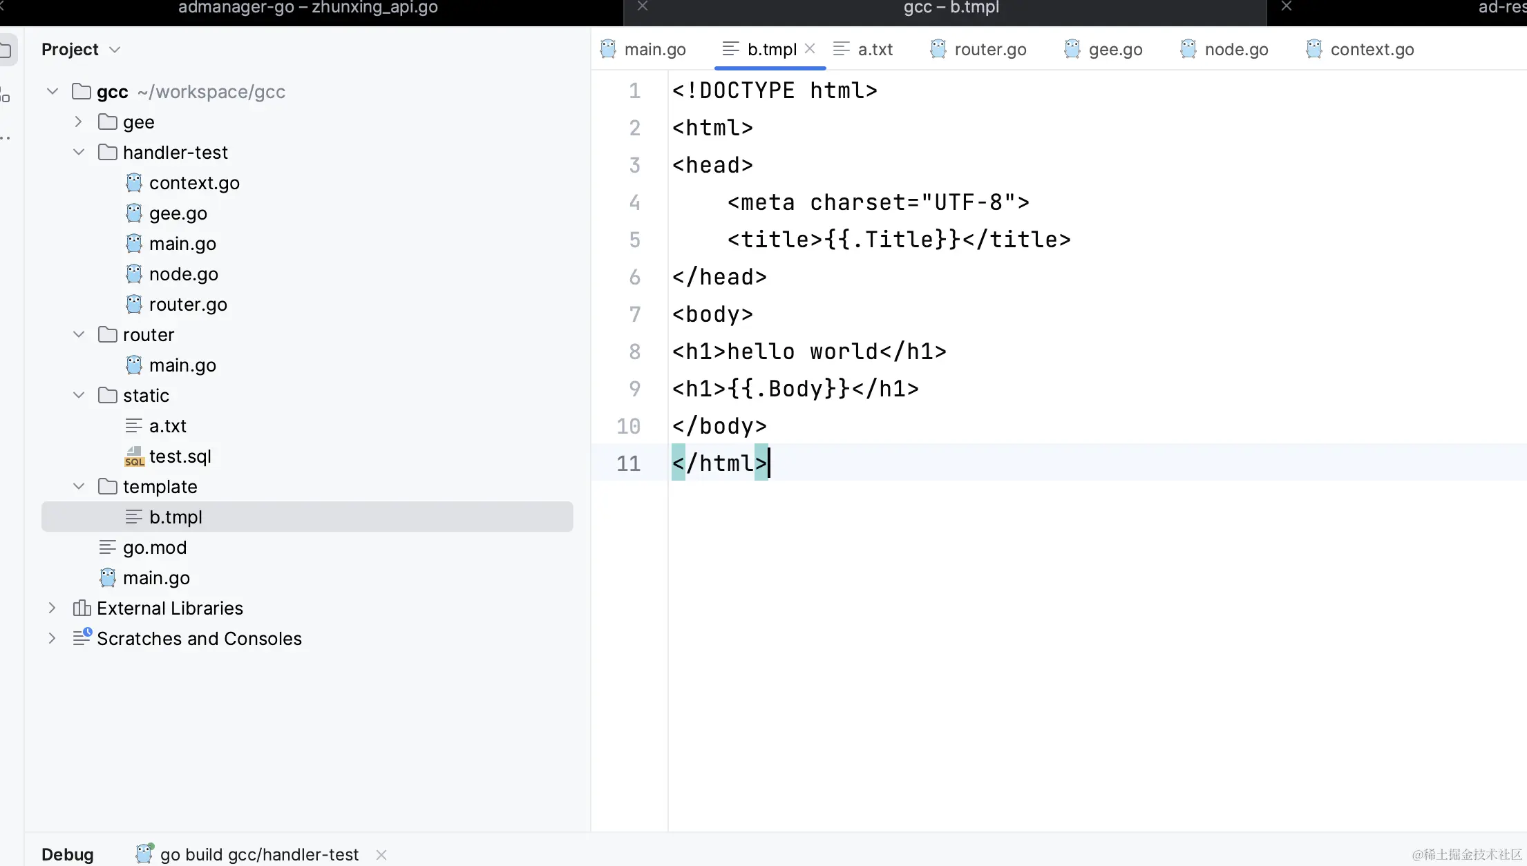Viewport: 1527px width, 866px height.
Task: Close the go build debug session tab
Action: 381,855
